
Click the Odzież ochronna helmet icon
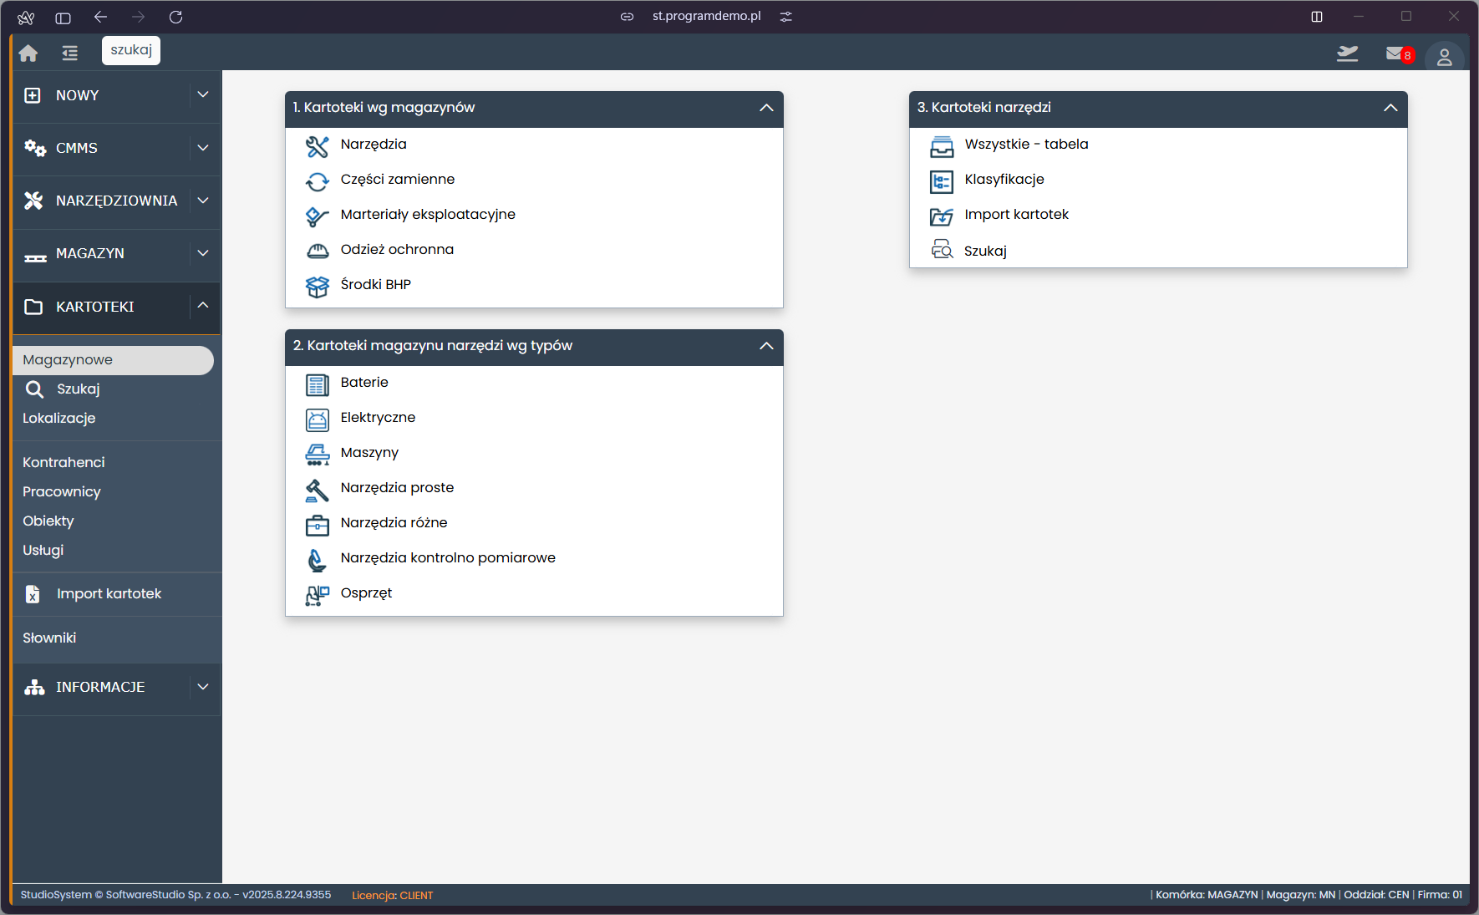(317, 251)
